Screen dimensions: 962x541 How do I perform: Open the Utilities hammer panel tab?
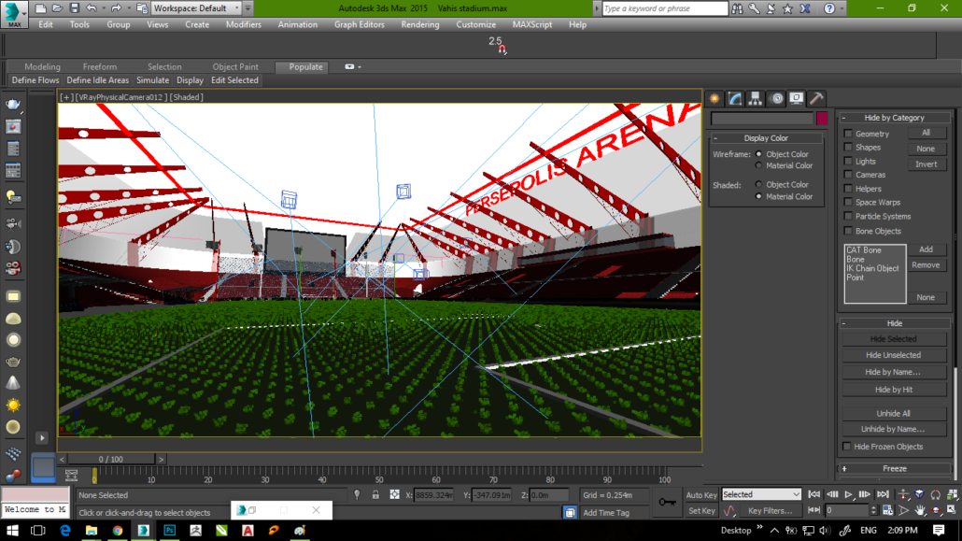(x=816, y=99)
